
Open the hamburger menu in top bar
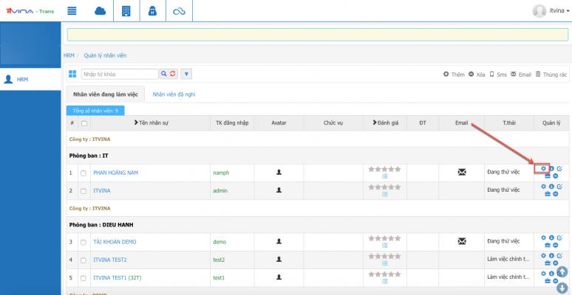coord(72,10)
